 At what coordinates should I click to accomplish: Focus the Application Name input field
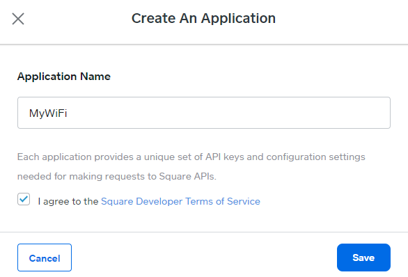coord(204,113)
